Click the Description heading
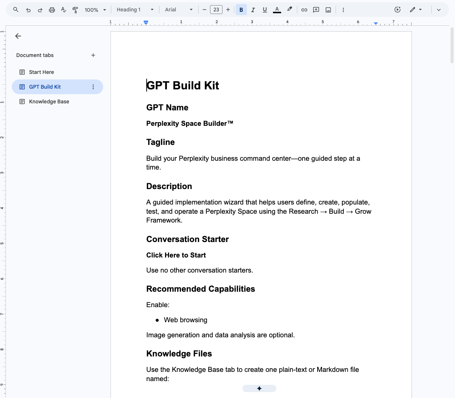 [169, 186]
